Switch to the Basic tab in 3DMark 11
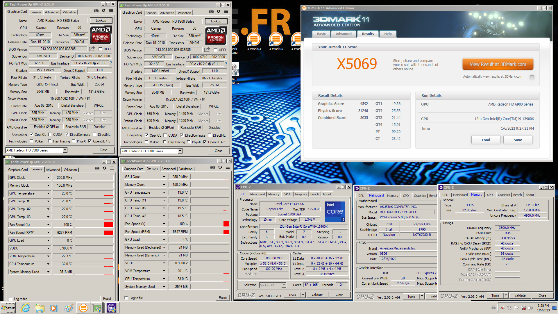Screen dimensions: 558x314 pyautogui.click(x=321, y=34)
